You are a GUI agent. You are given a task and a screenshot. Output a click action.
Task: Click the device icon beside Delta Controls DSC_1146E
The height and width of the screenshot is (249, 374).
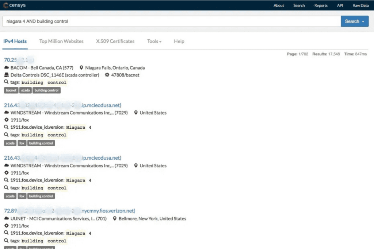click(7, 75)
